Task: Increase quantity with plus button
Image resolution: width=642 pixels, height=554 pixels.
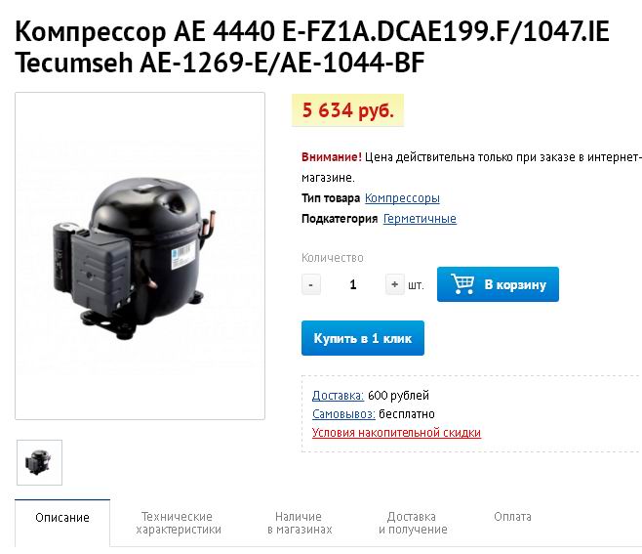Action: click(x=395, y=284)
